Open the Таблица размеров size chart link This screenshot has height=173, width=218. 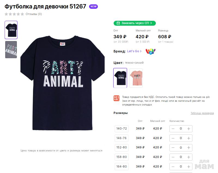click(x=202, y=113)
